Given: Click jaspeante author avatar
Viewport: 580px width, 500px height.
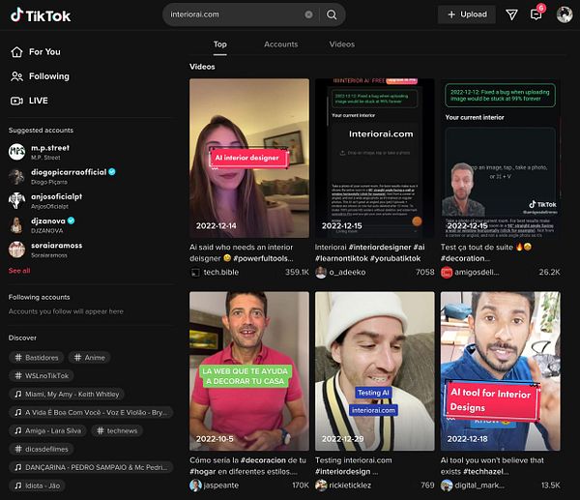Looking at the screenshot, I should [x=195, y=485].
